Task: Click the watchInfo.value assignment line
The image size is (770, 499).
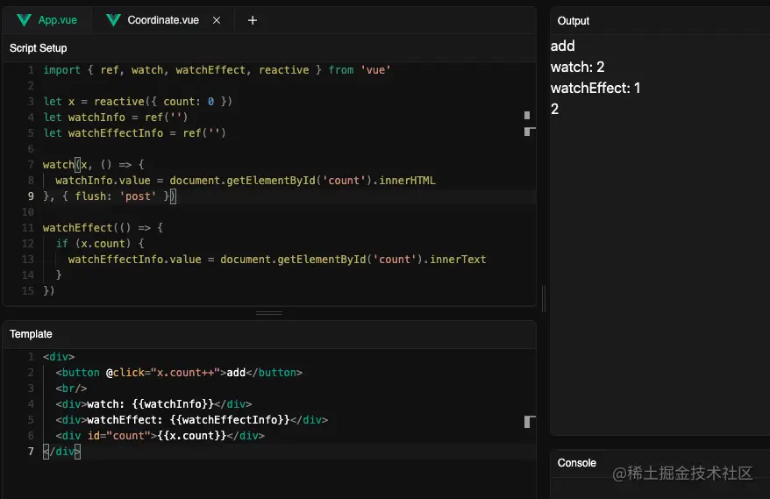Action: click(x=245, y=181)
